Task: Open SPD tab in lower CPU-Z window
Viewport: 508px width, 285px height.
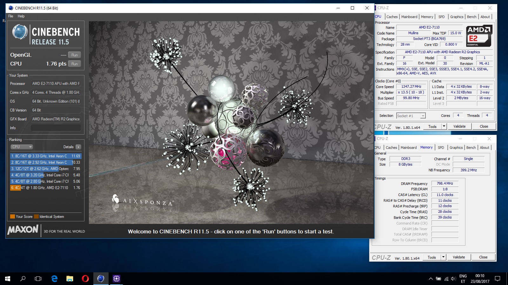Action: [441, 148]
